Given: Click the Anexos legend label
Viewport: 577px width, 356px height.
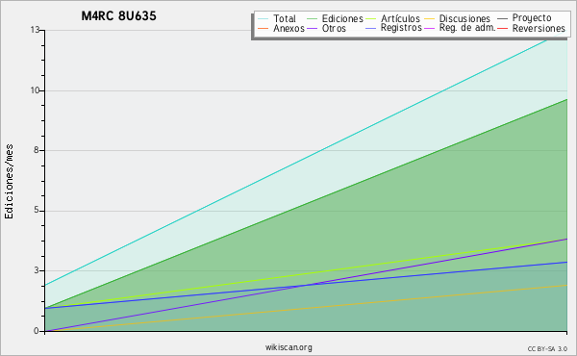Looking at the screenshot, I should pos(288,28).
